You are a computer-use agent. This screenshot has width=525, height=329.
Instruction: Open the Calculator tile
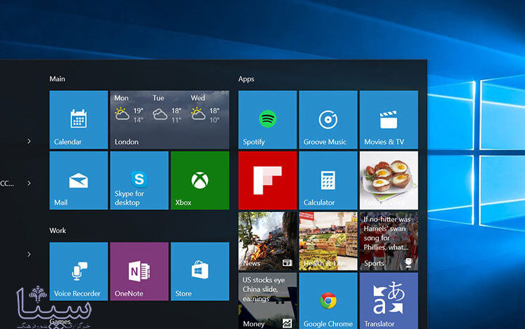[x=328, y=181]
